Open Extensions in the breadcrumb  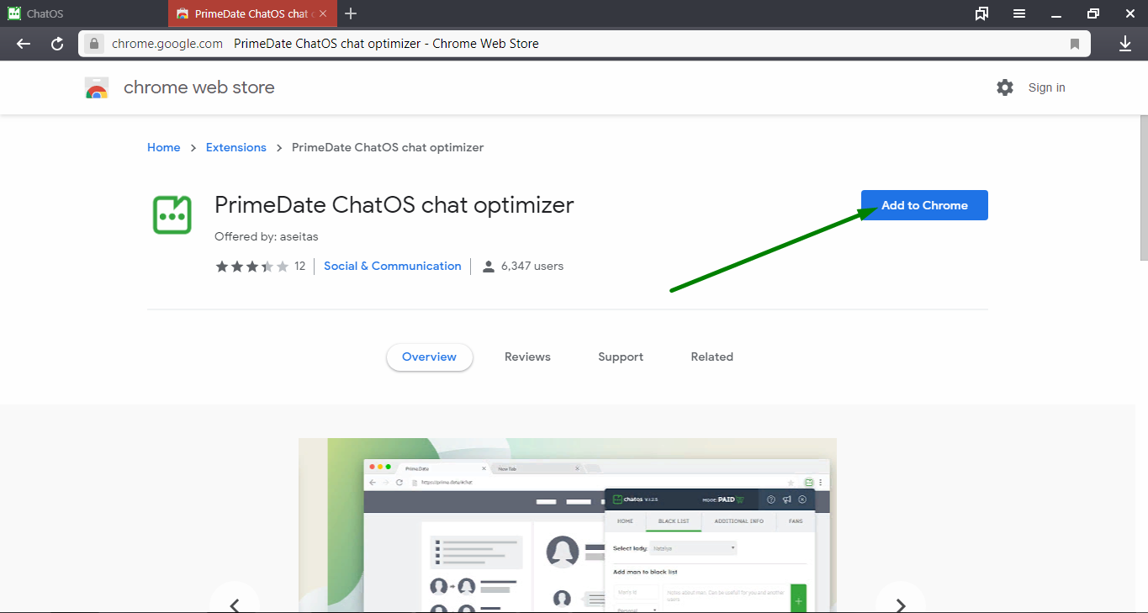[235, 147]
